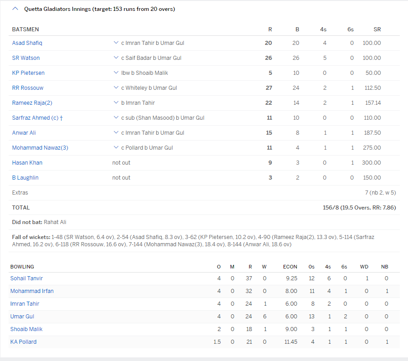Expand KP Pietersen's lbw dismissal chevron
408x361 pixels.
[116, 73]
